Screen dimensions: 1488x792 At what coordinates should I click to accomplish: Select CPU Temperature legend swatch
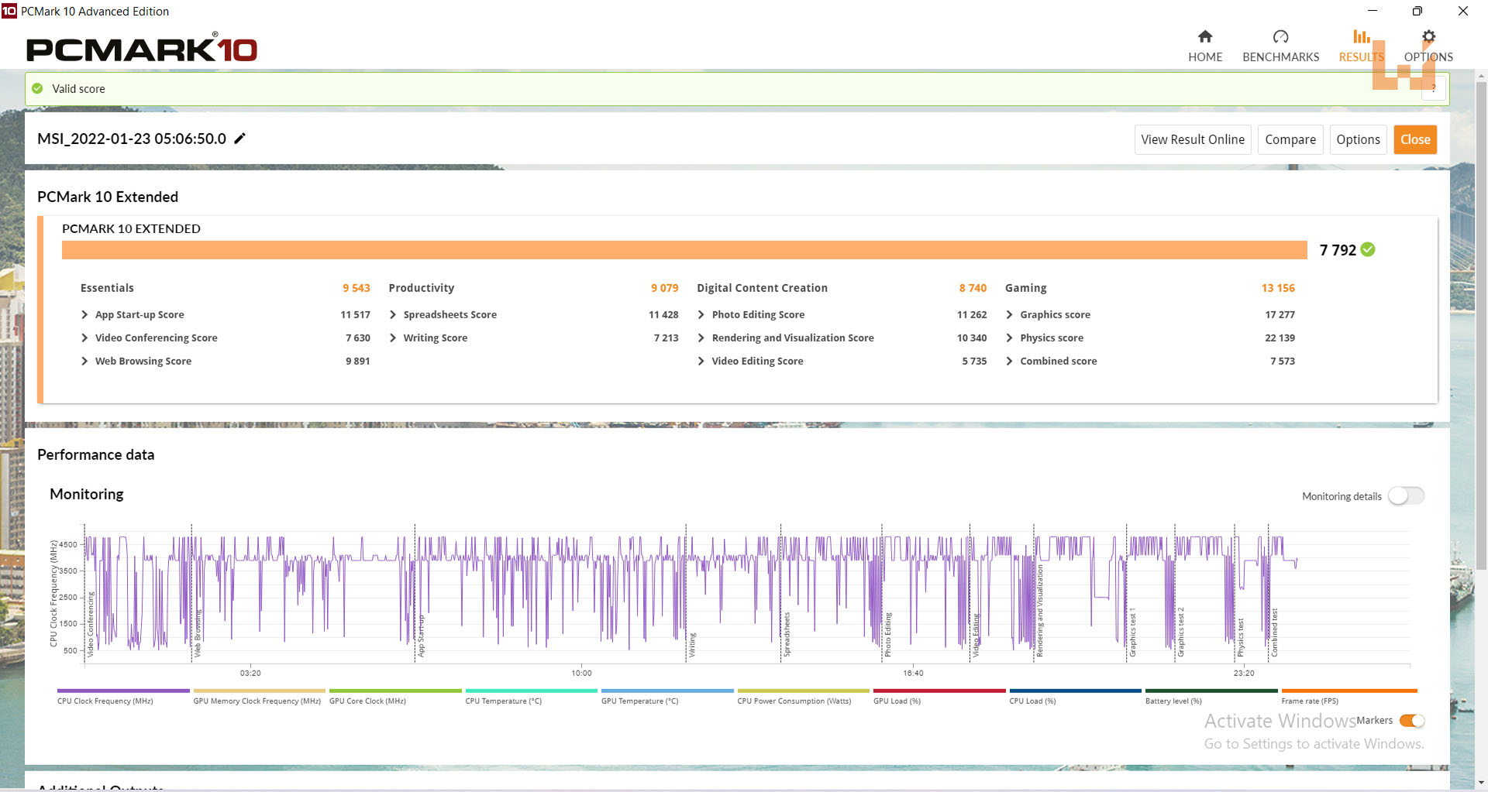(x=531, y=691)
